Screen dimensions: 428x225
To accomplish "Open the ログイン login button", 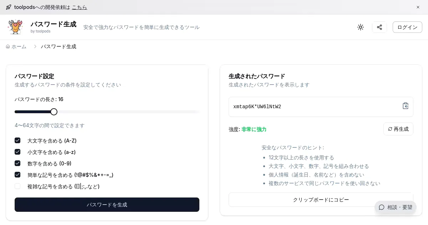I will pos(407,27).
